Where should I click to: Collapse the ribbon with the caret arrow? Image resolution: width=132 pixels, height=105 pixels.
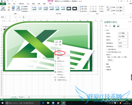(x=130, y=14)
